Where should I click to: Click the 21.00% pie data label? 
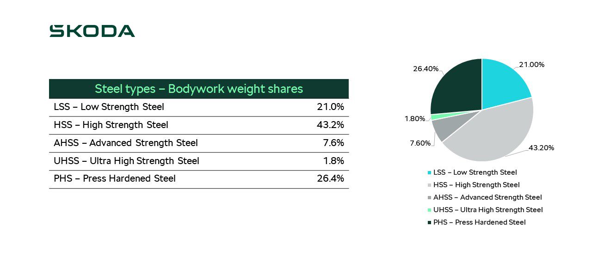(531, 65)
